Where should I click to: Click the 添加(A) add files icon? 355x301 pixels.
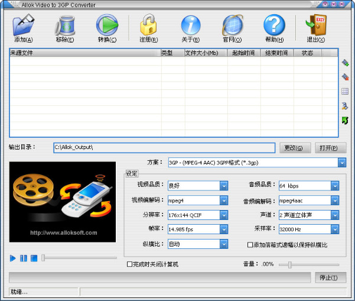(x=23, y=25)
